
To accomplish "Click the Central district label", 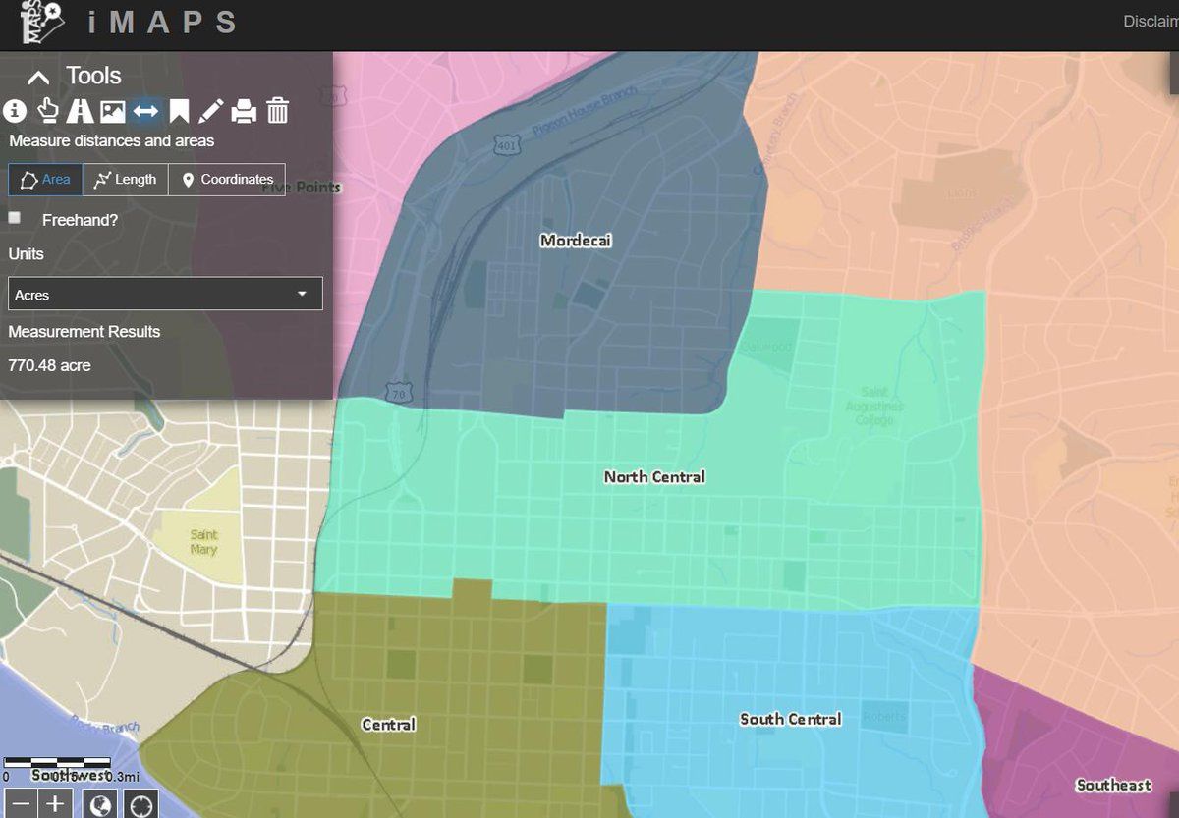I will click(x=388, y=725).
